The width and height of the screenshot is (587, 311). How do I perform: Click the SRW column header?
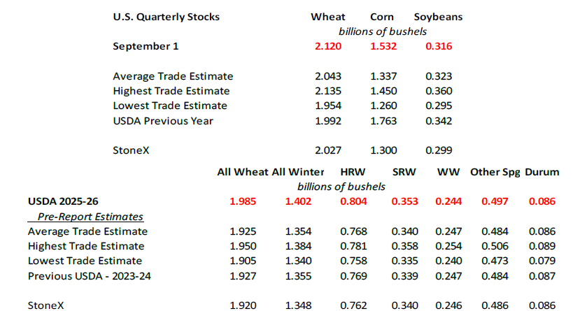404,172
